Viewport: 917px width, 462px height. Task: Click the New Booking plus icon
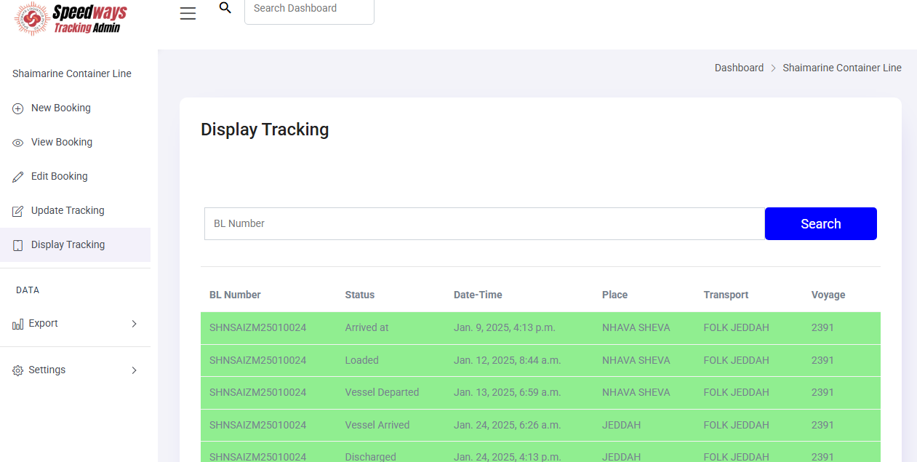point(18,108)
